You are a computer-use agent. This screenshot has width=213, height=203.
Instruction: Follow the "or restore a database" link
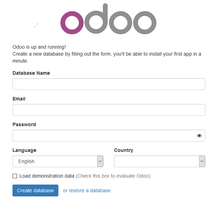pyautogui.click(x=87, y=190)
